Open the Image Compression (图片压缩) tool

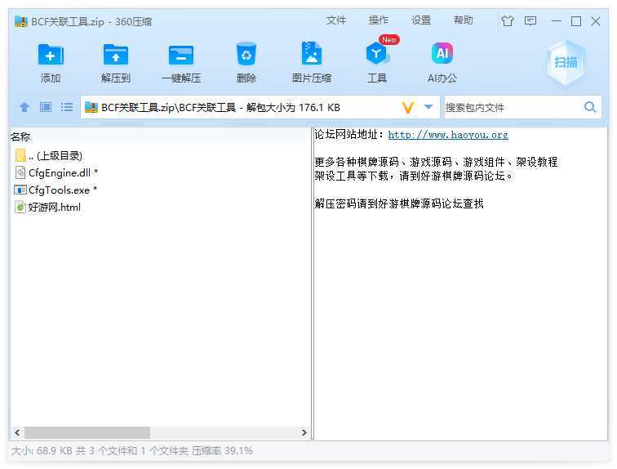pyautogui.click(x=311, y=56)
